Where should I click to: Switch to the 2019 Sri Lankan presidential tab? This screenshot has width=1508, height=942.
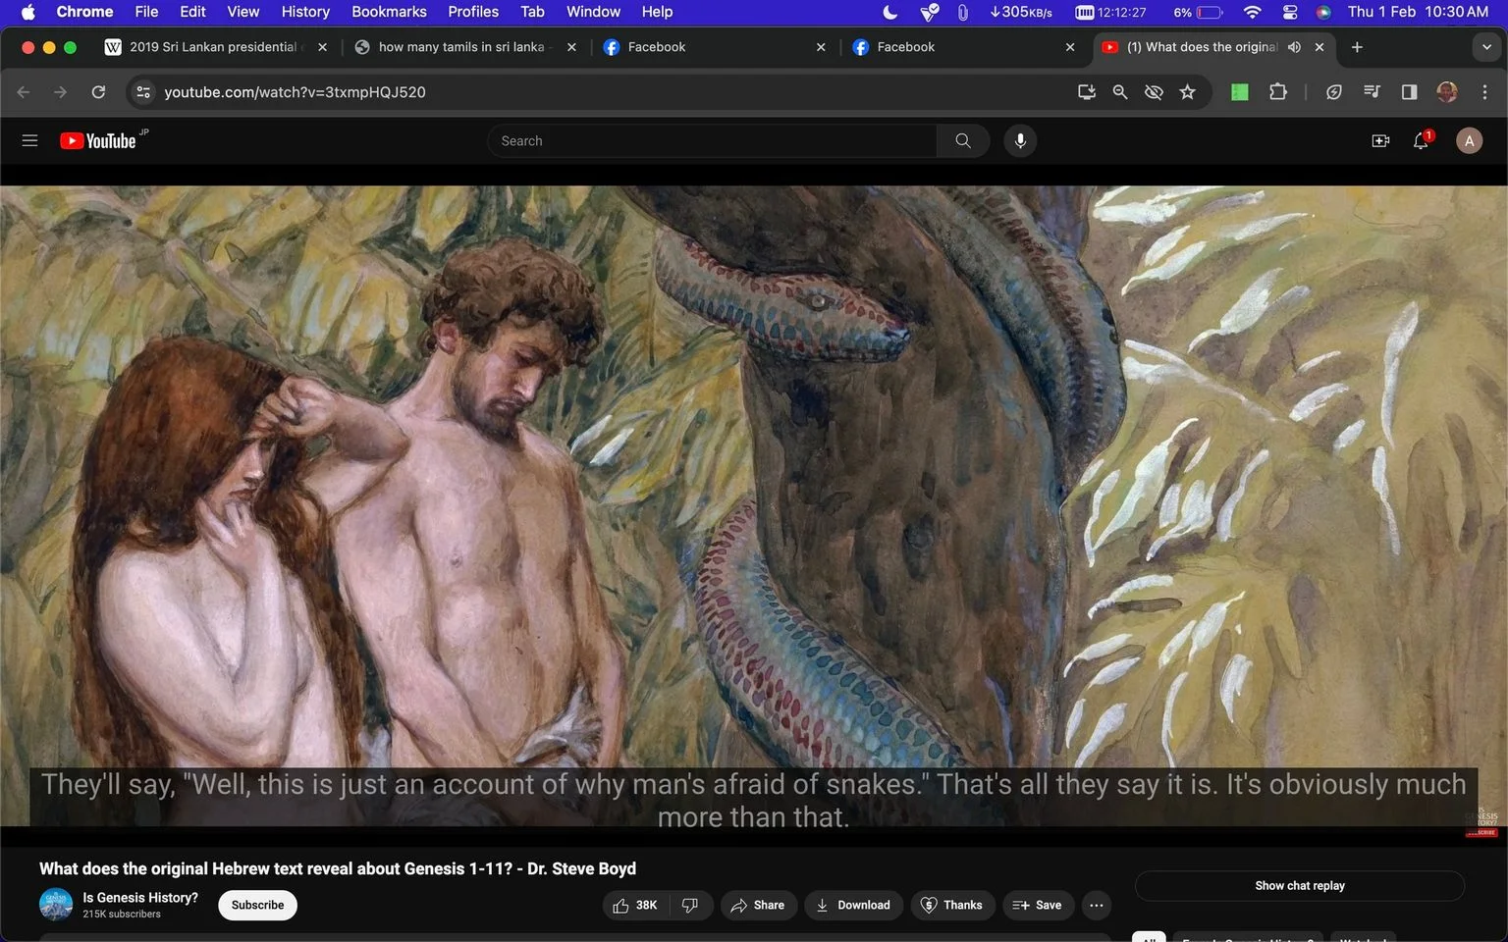pos(214,47)
